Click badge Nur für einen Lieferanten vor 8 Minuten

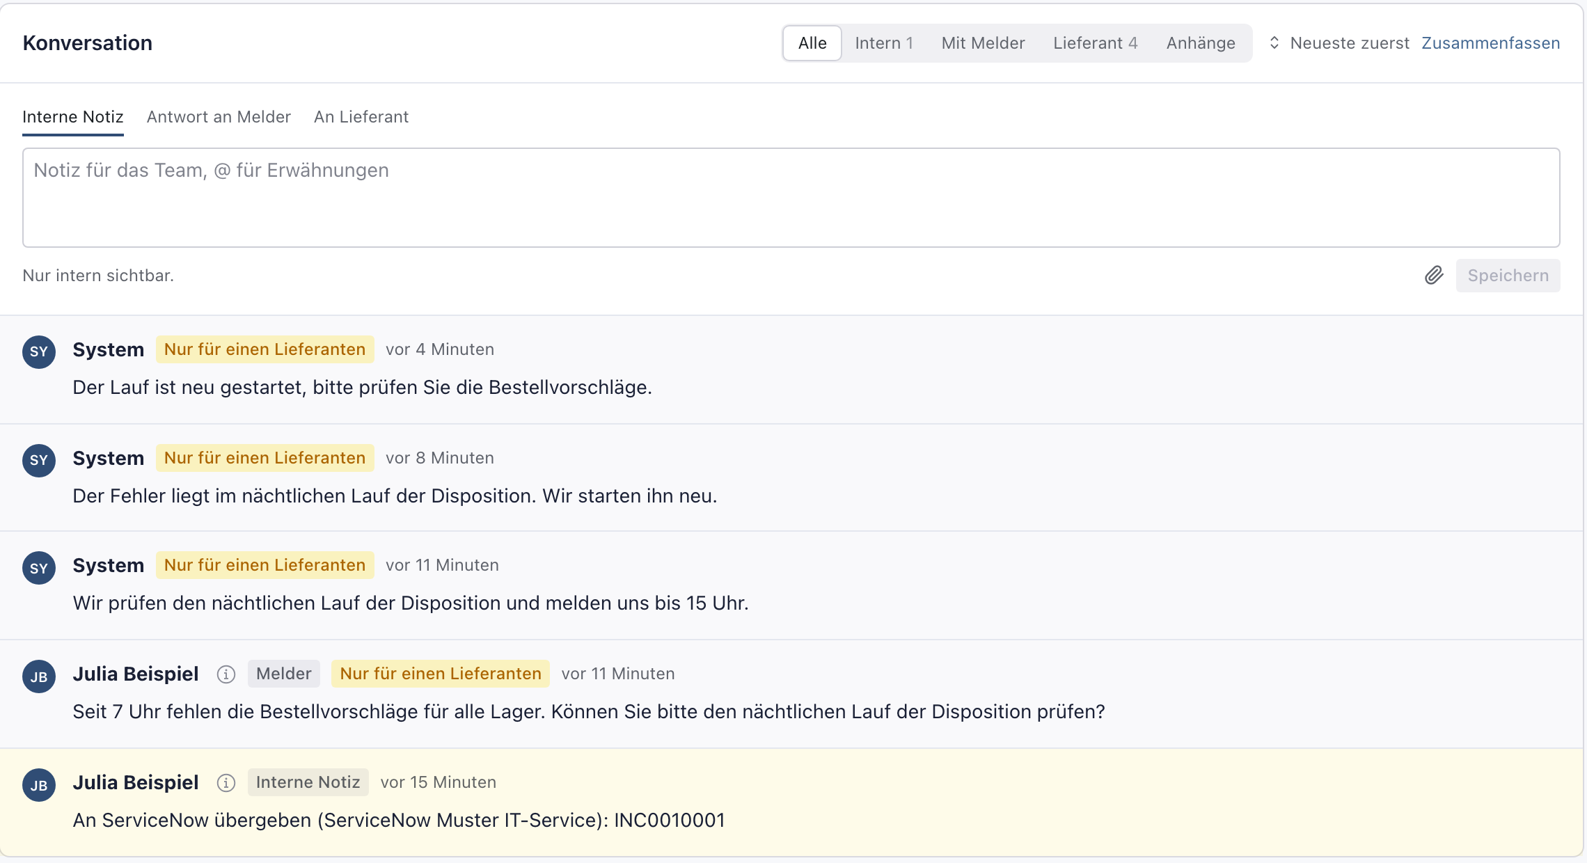tap(264, 458)
